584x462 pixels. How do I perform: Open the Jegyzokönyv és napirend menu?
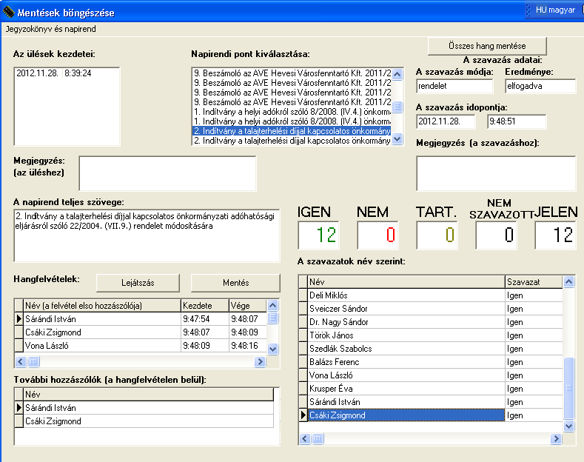coord(50,29)
